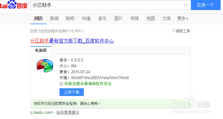Go to the 知道 tab
This screenshot has height=119, width=223.
86,18
